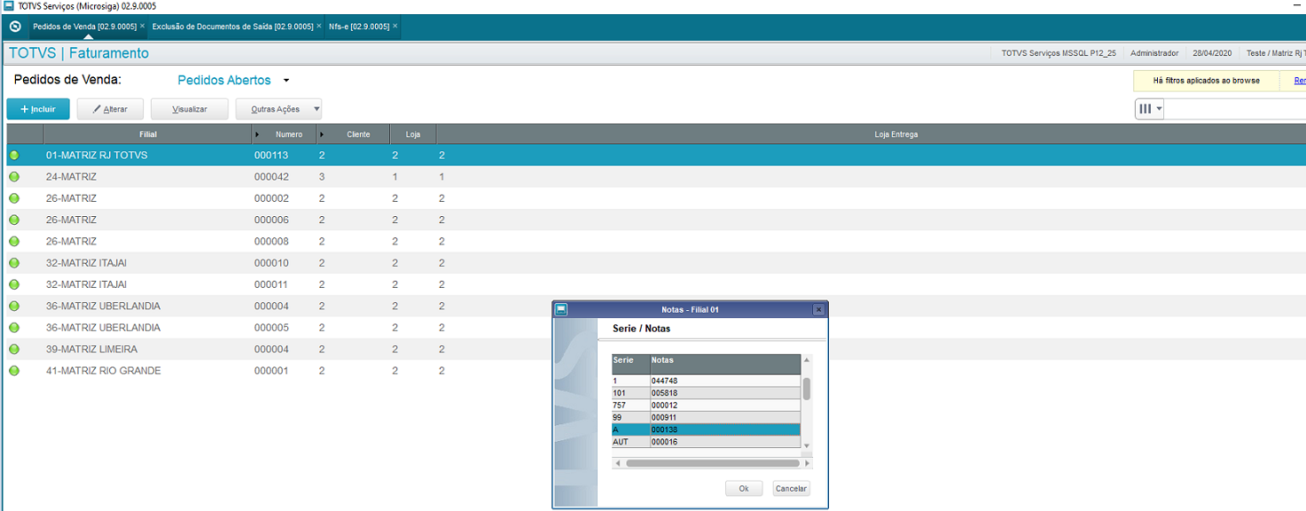The image size is (1306, 511).
Task: Click the filters applied notice
Action: click(1206, 81)
